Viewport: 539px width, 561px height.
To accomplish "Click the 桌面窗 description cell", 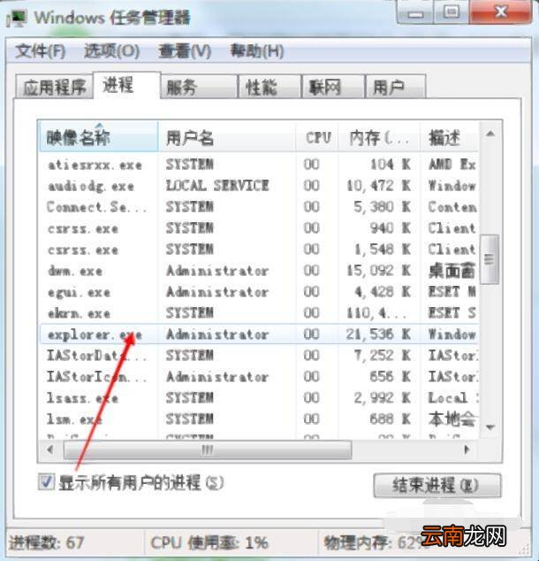I will click(x=452, y=271).
